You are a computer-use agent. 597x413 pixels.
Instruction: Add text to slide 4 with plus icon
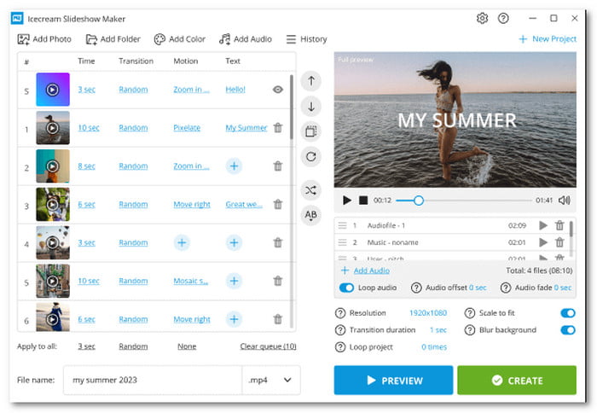point(235,242)
